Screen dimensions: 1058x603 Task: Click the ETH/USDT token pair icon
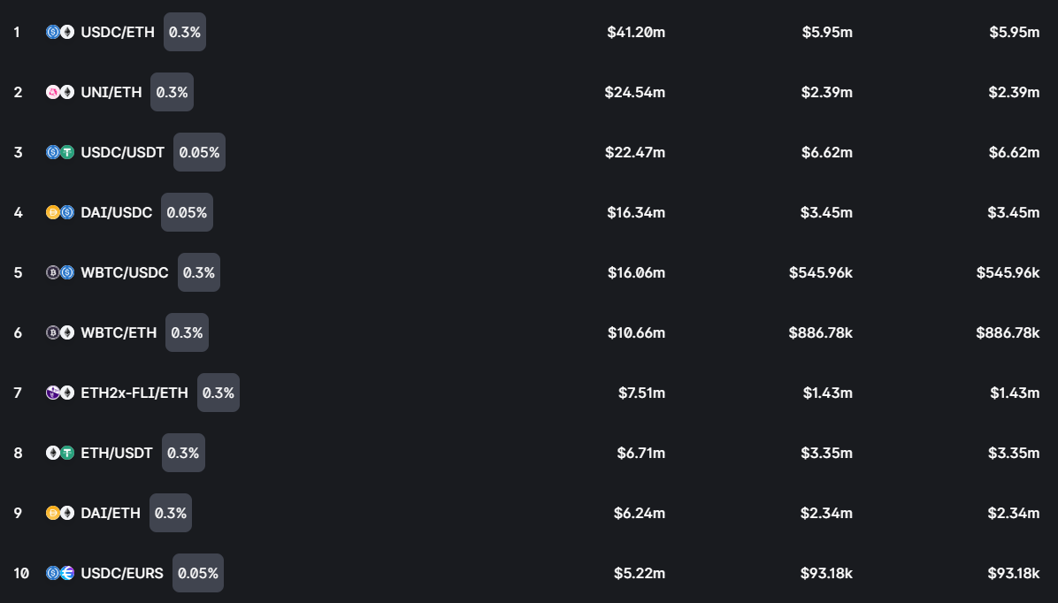point(60,453)
